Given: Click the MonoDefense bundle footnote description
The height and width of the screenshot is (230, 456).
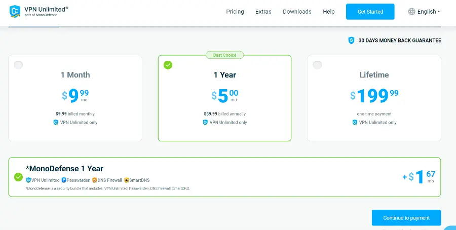Looking at the screenshot, I should point(108,188).
